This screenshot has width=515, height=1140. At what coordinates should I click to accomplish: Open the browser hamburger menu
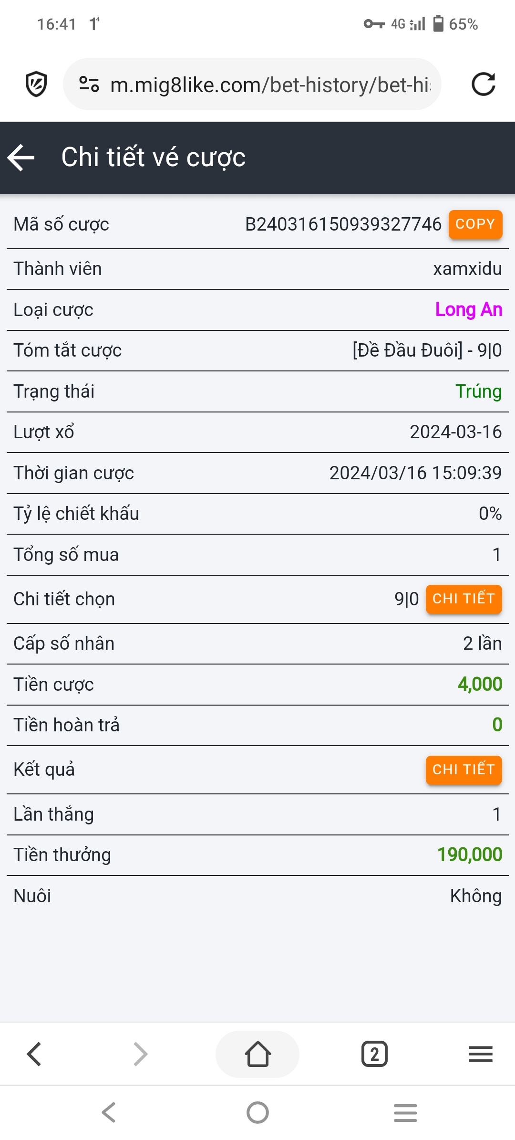click(480, 1054)
